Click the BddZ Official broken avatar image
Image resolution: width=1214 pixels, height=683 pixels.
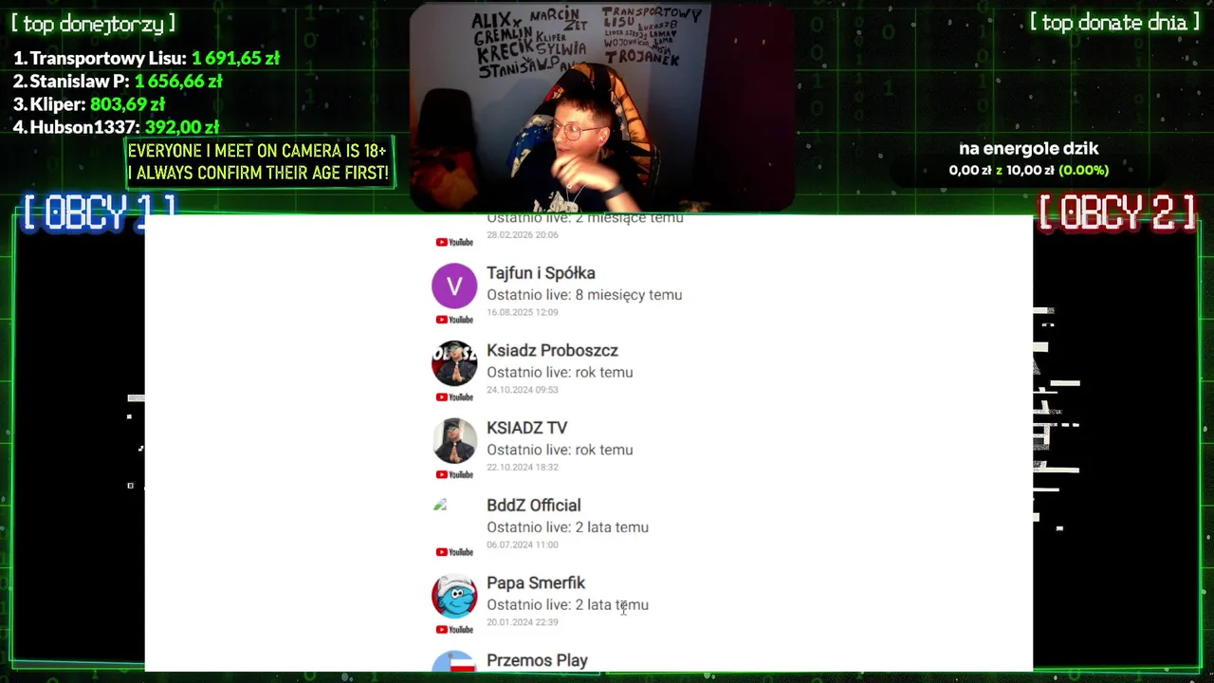(x=440, y=505)
